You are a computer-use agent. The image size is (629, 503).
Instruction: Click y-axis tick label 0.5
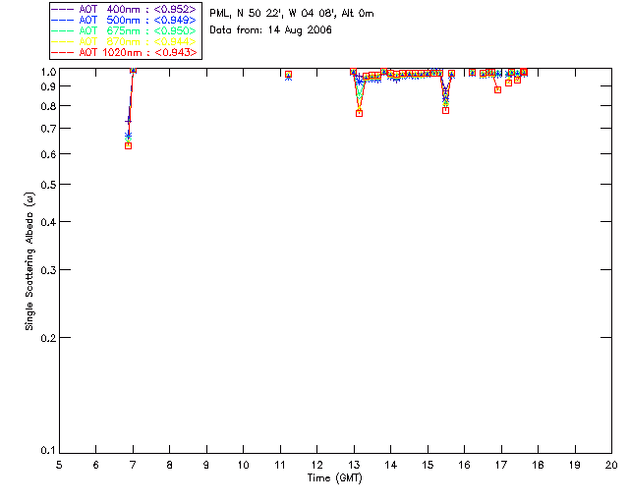pyautogui.click(x=48, y=185)
